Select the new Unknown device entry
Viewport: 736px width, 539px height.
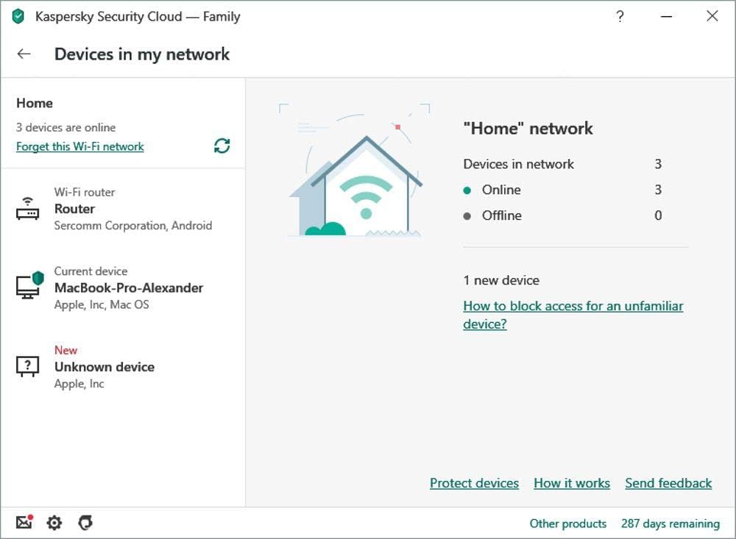(123, 367)
